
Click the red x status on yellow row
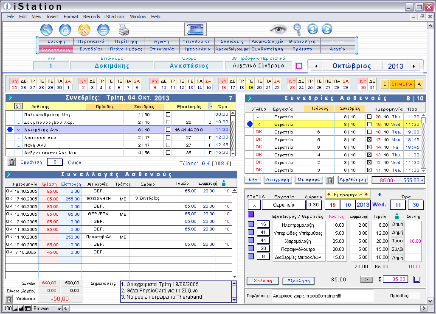pyautogui.click(x=259, y=125)
